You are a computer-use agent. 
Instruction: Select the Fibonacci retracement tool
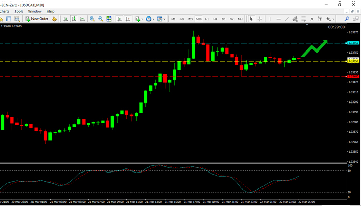[x=303, y=19]
